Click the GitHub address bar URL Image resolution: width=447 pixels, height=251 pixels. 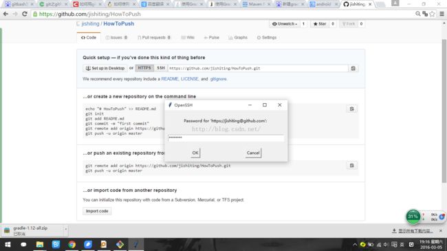pos(90,14)
